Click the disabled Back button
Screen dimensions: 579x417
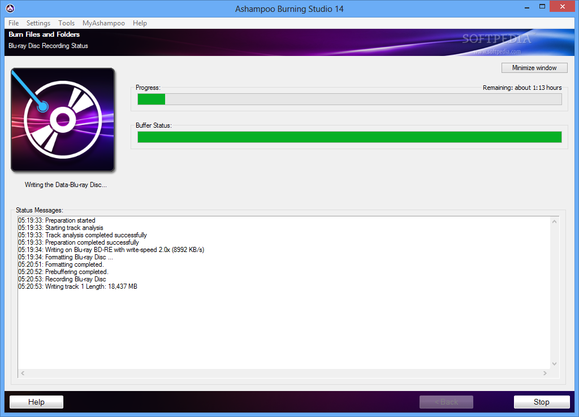[446, 402]
